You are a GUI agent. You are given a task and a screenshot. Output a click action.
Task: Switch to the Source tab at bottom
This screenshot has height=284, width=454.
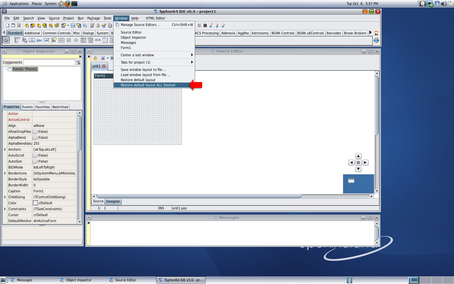(x=98, y=201)
